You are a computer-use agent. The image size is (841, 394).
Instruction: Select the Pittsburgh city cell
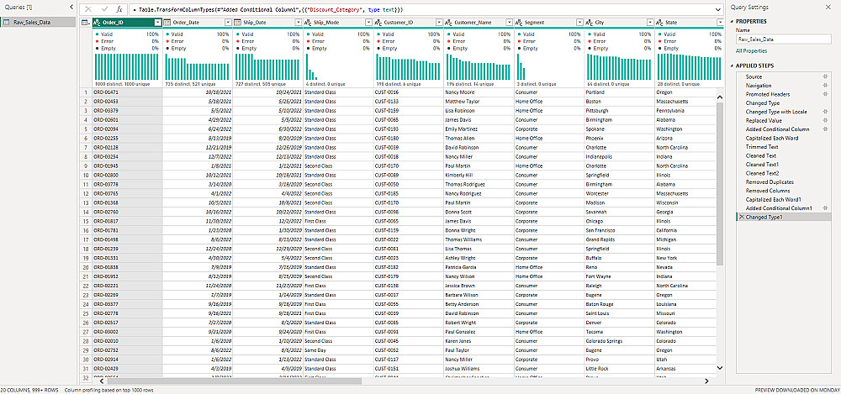point(619,110)
